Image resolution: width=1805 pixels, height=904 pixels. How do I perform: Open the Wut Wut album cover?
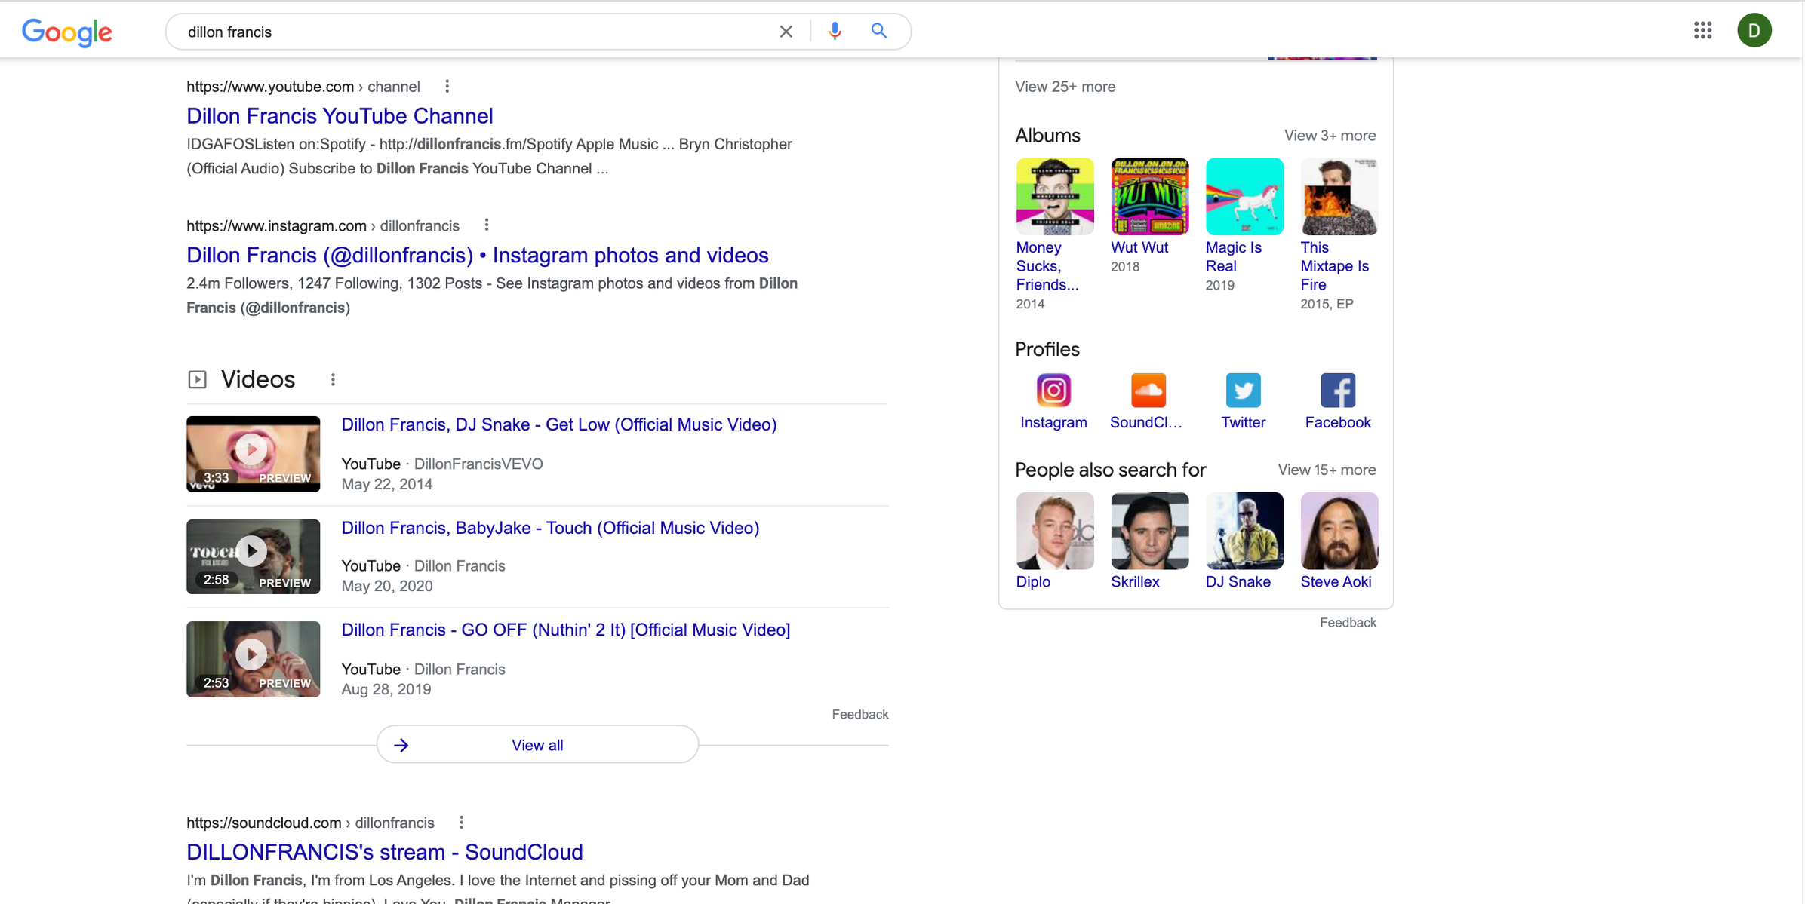click(x=1149, y=196)
